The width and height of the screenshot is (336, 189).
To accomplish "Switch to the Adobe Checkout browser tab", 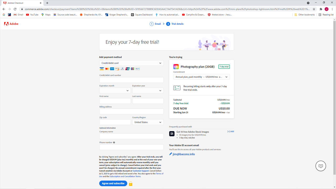I will tap(22, 3).
